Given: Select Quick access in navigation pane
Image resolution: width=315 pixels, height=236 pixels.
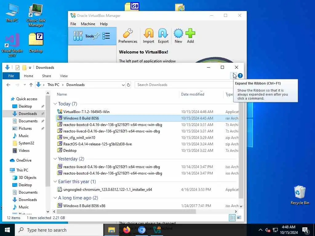Looking at the screenshot, I should (27, 99).
